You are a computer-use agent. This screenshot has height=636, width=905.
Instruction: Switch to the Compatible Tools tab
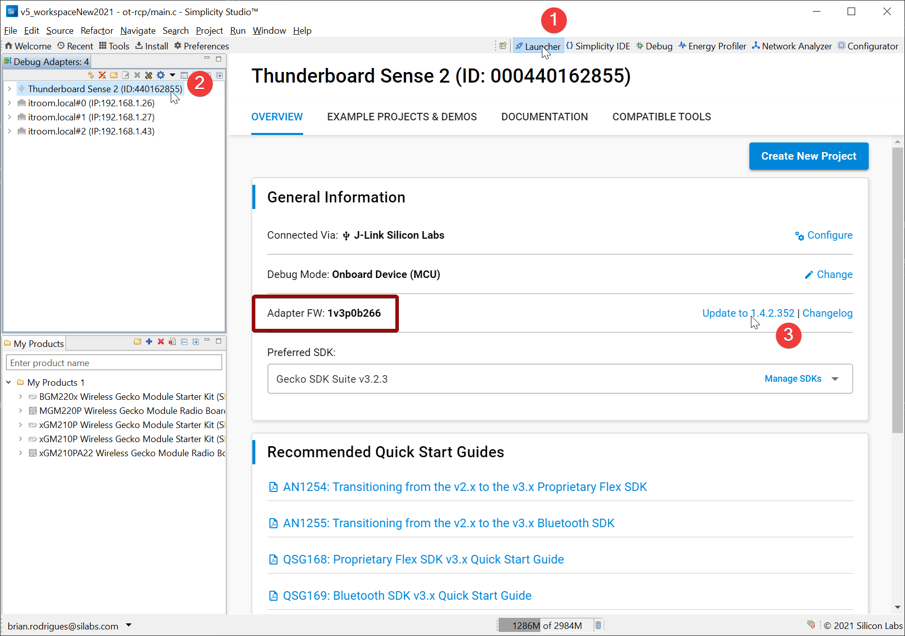(x=661, y=117)
